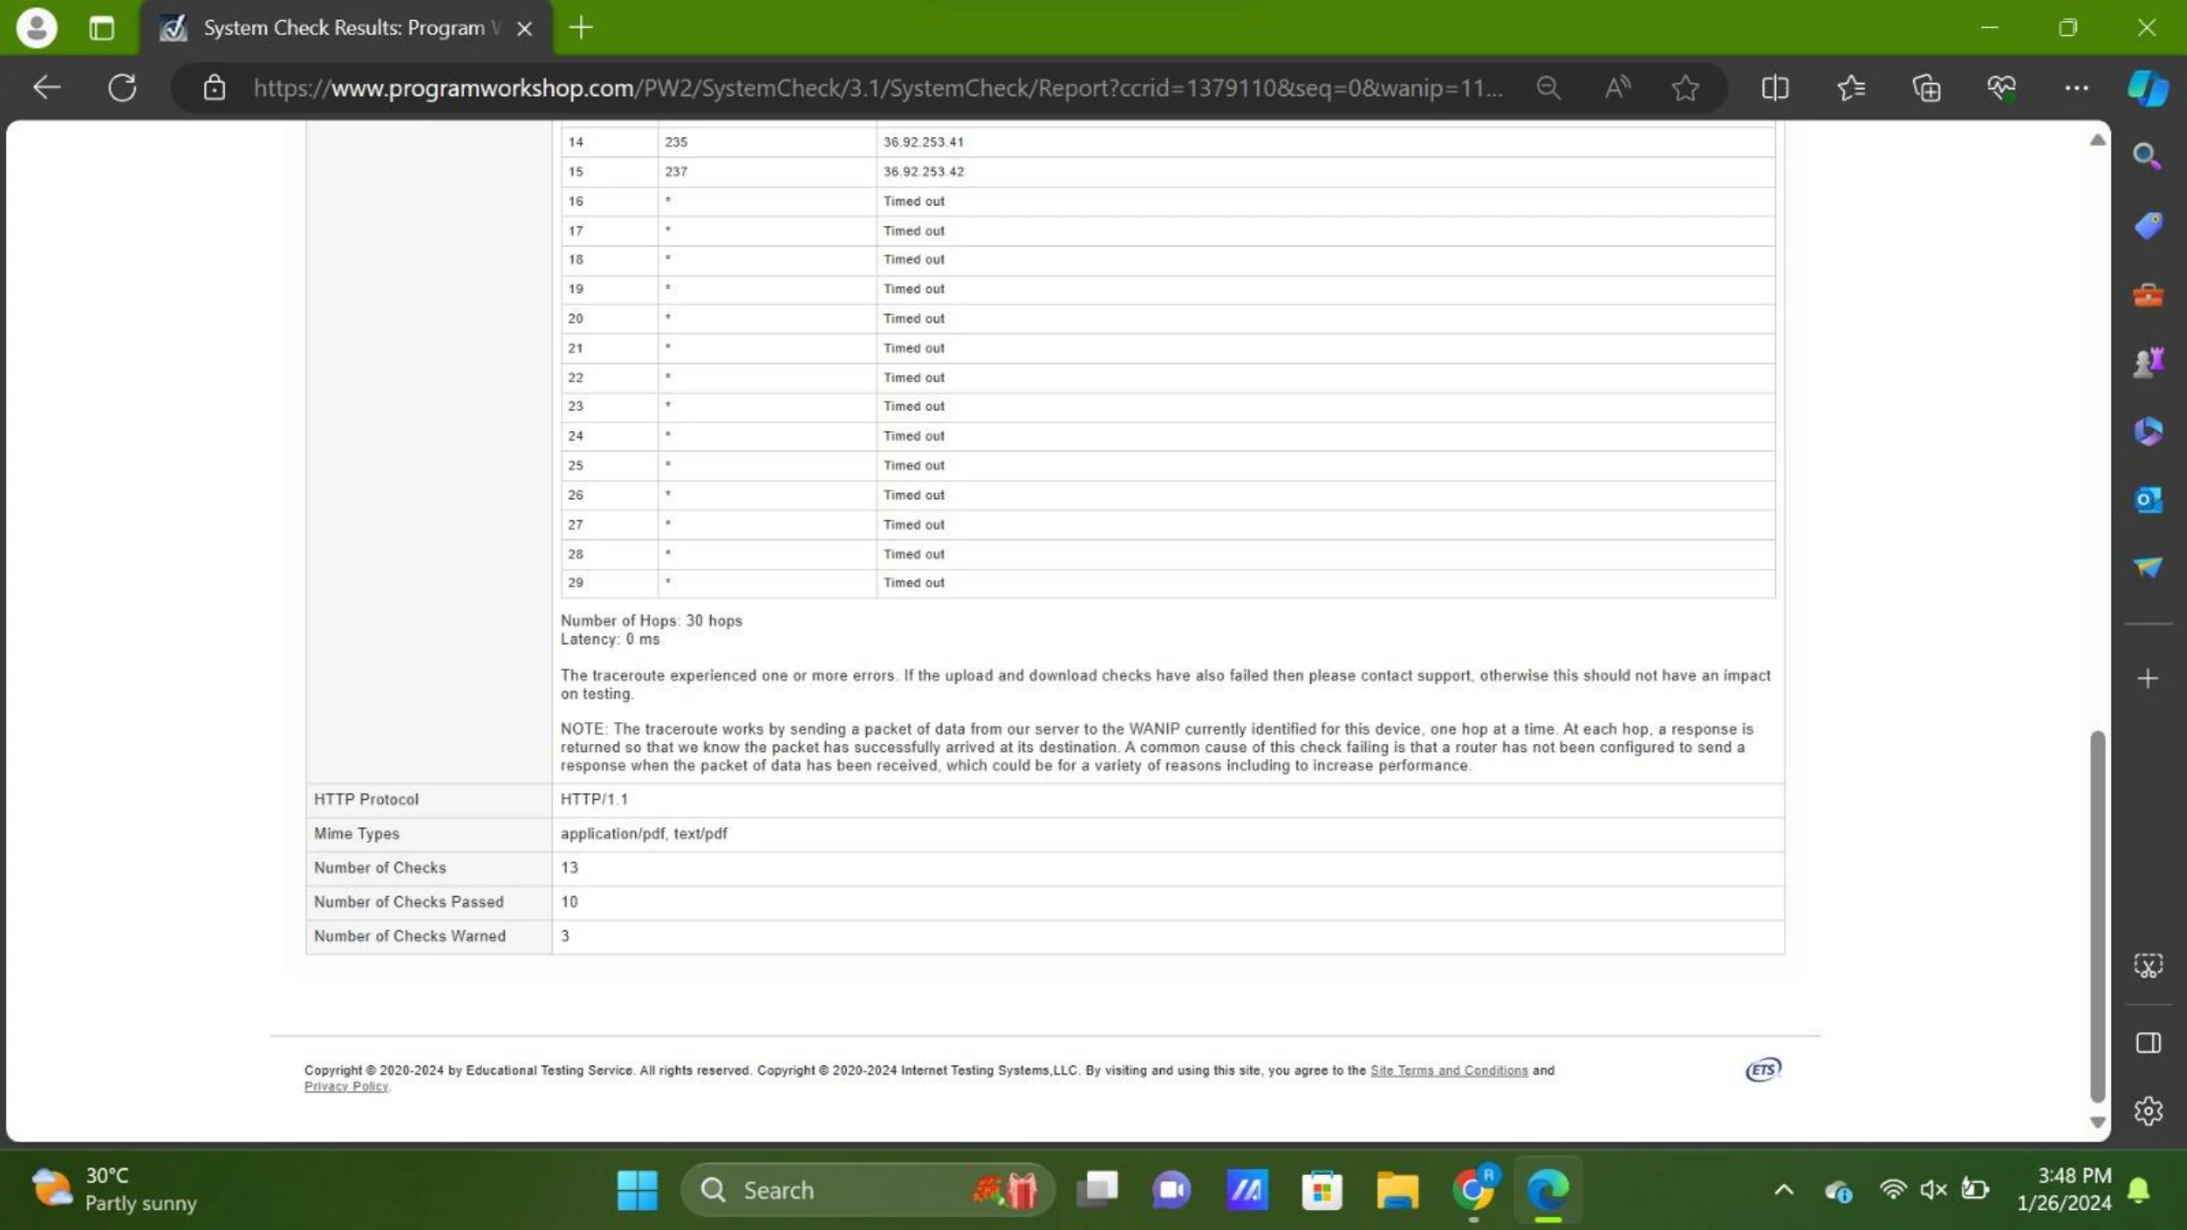Click the Copilot icon in Edge toolbar
Image resolution: width=2187 pixels, height=1230 pixels.
2147,87
